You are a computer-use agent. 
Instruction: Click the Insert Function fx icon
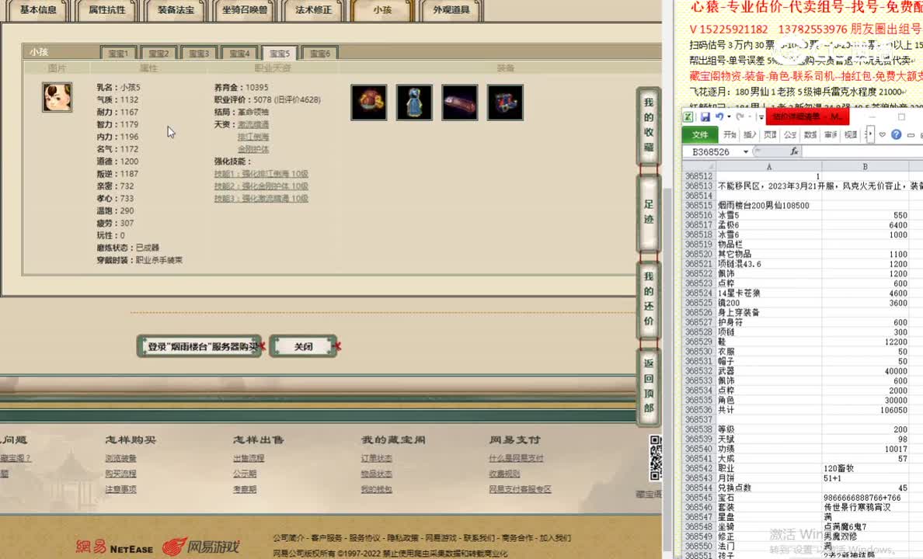tap(793, 150)
